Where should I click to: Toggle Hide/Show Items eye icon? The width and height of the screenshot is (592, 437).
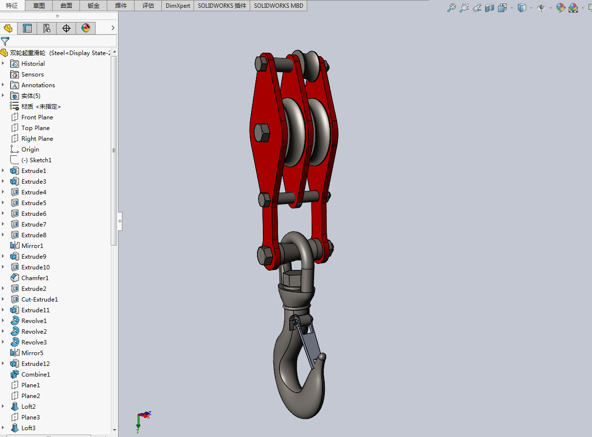[x=541, y=8]
